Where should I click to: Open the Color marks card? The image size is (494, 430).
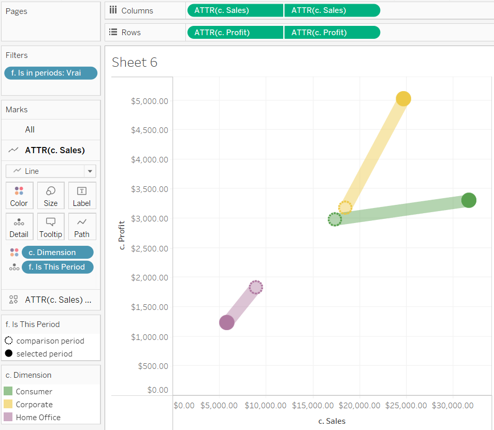point(19,196)
